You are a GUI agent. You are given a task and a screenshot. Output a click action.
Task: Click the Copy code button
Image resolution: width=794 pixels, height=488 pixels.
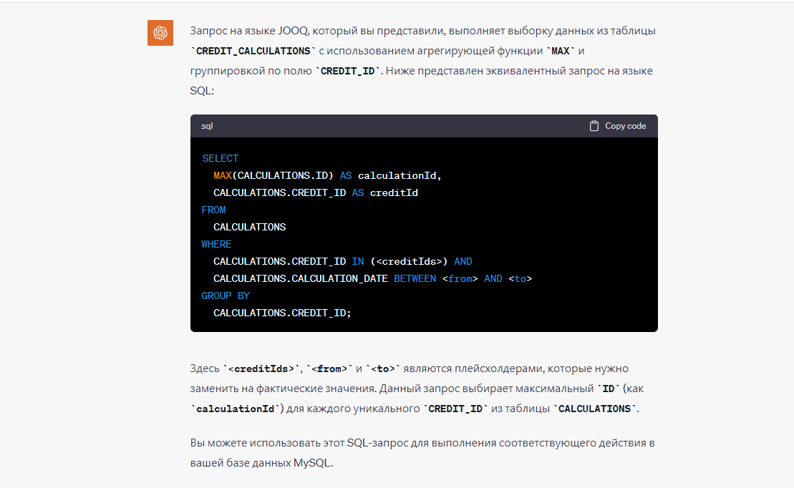[x=618, y=126]
